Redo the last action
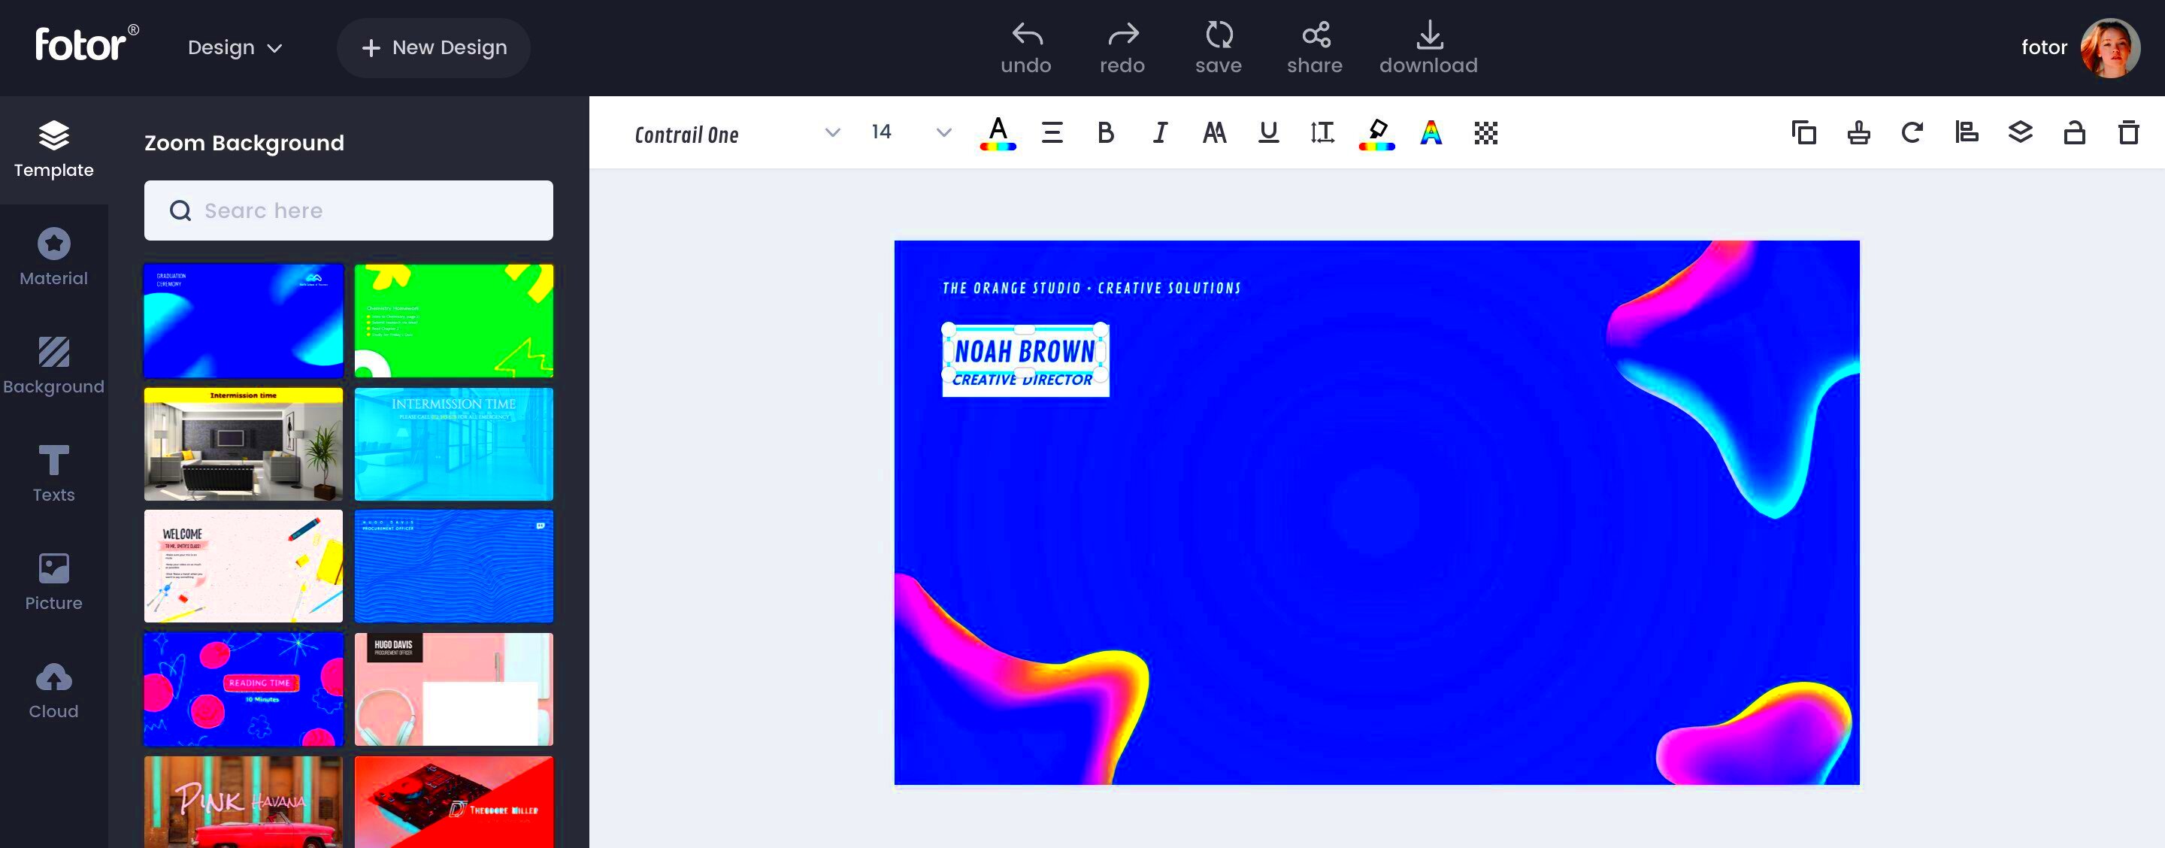 pyautogui.click(x=1122, y=48)
